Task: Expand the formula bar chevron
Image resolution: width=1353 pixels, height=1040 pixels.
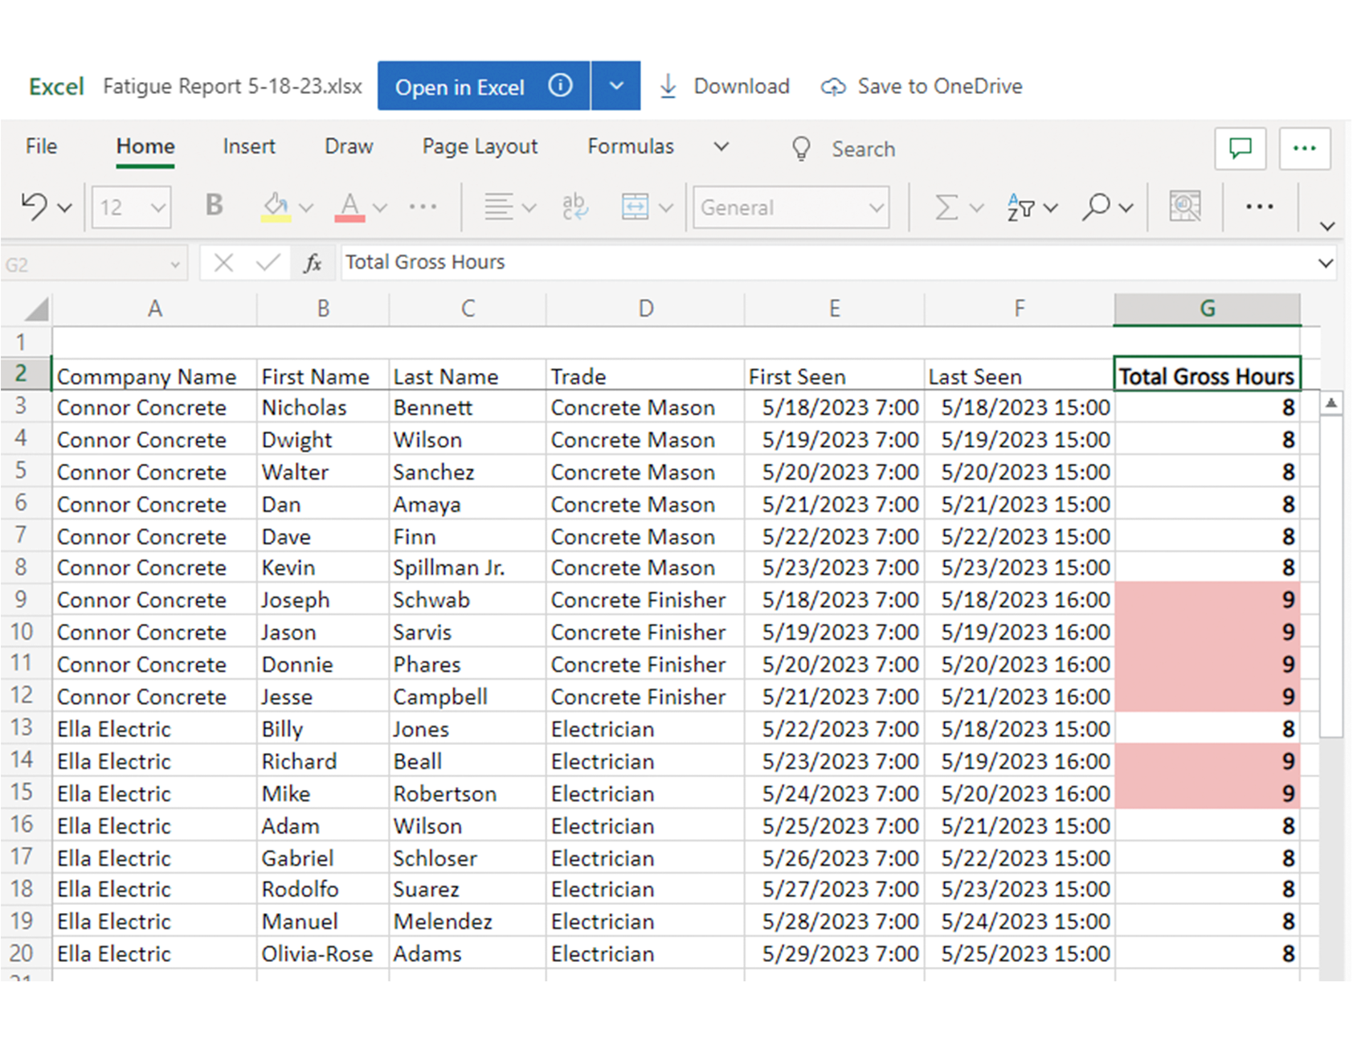Action: point(1326,263)
